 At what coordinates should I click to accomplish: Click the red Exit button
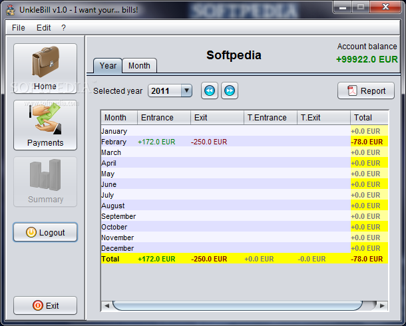45,305
